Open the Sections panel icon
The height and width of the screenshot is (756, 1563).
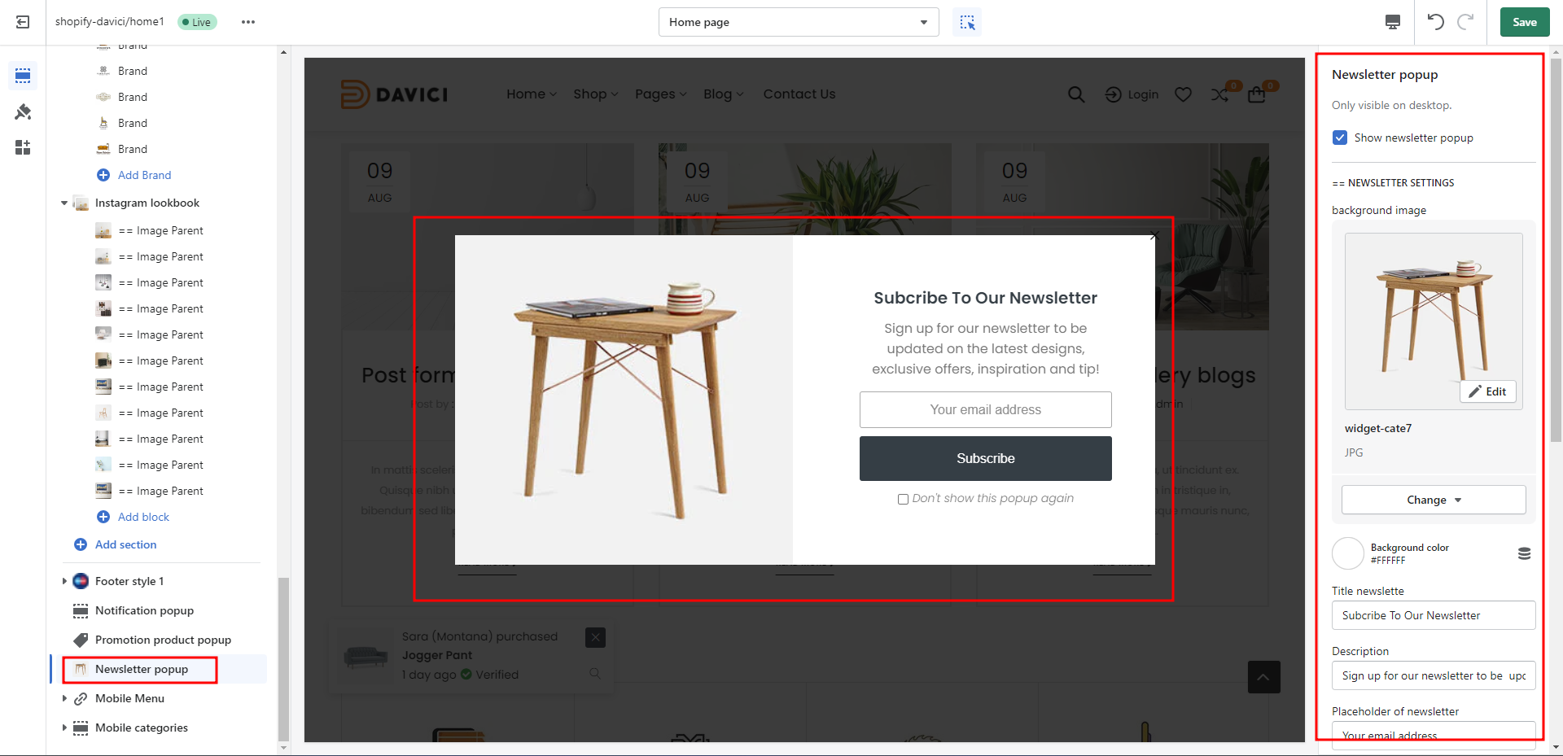pyautogui.click(x=23, y=76)
